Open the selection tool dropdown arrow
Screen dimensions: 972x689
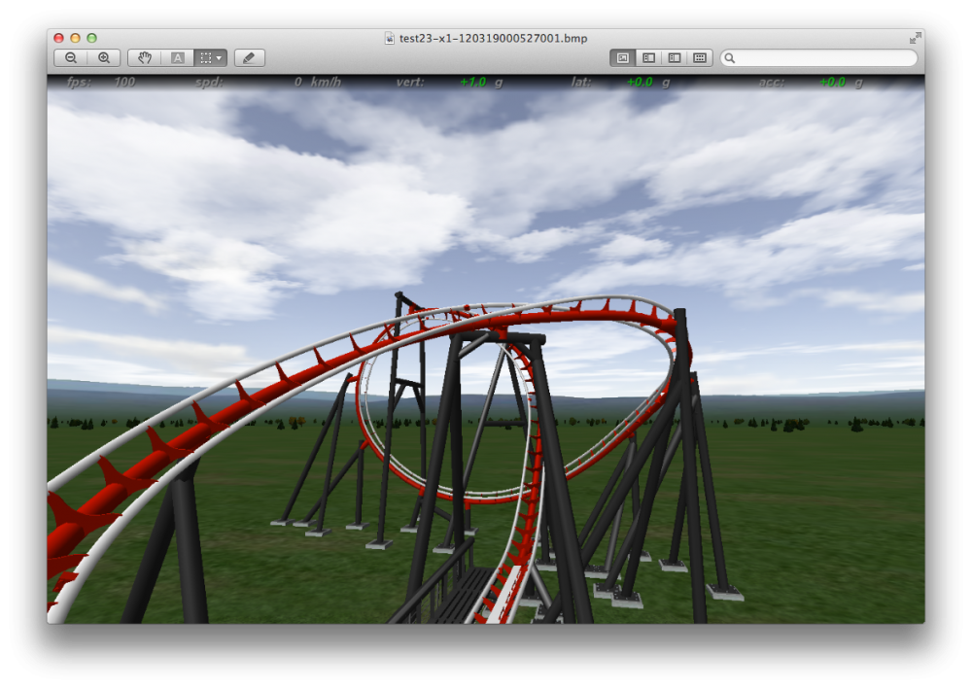tap(220, 58)
